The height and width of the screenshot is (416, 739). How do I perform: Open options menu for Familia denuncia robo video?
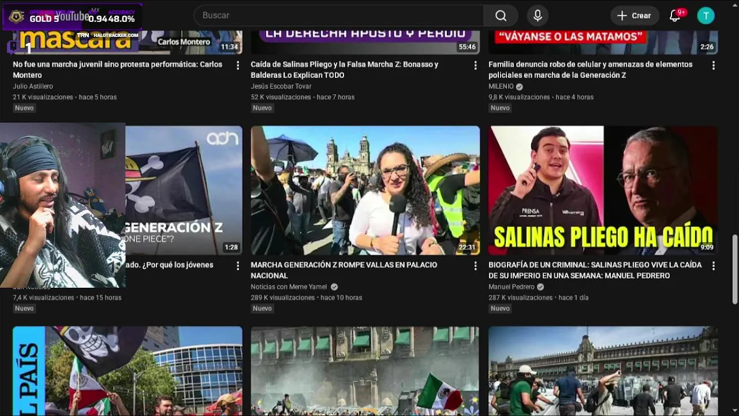click(713, 65)
